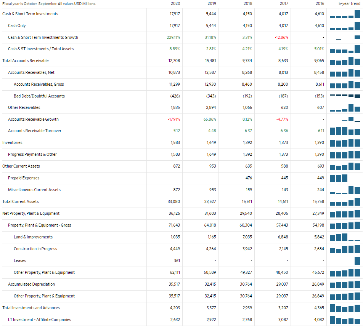Click the Construction in Progress trend chart

point(345,249)
